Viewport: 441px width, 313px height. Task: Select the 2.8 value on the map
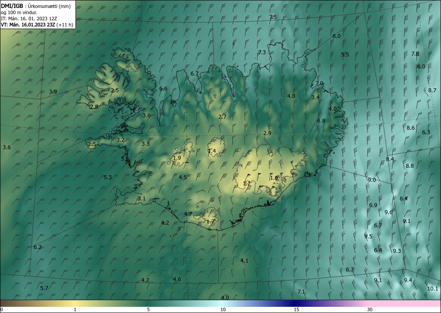coord(94,107)
